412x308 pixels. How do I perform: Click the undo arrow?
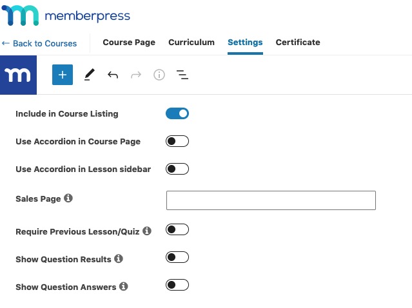pyautogui.click(x=113, y=75)
